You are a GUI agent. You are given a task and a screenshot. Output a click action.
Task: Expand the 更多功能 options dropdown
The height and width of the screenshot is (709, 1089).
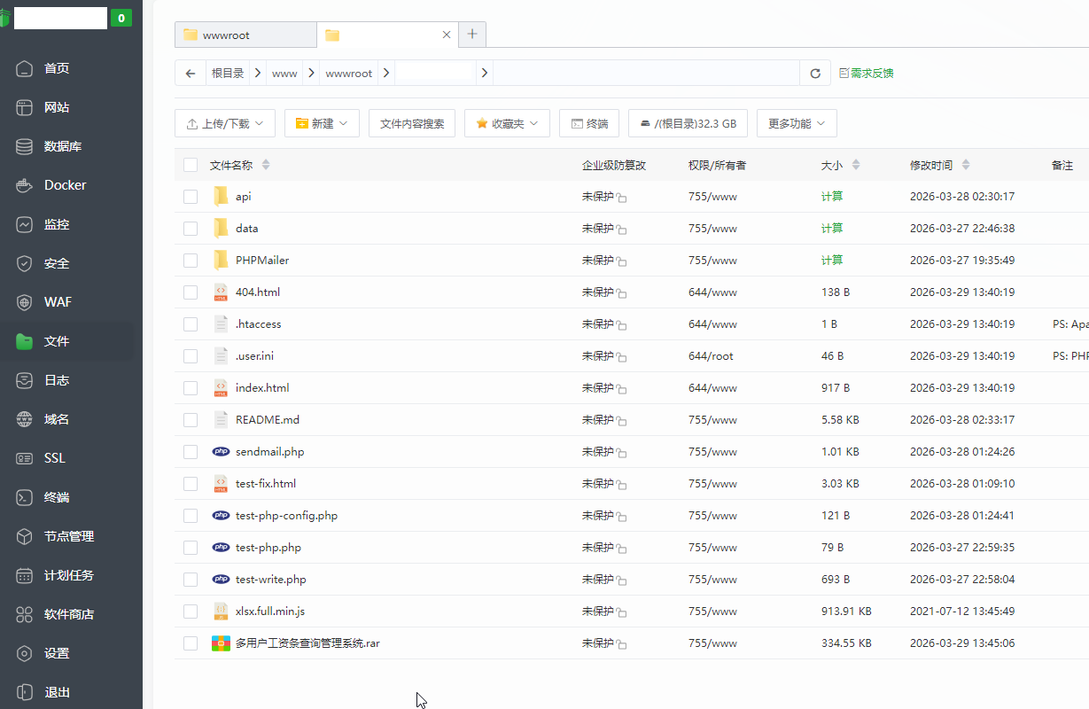coord(796,123)
